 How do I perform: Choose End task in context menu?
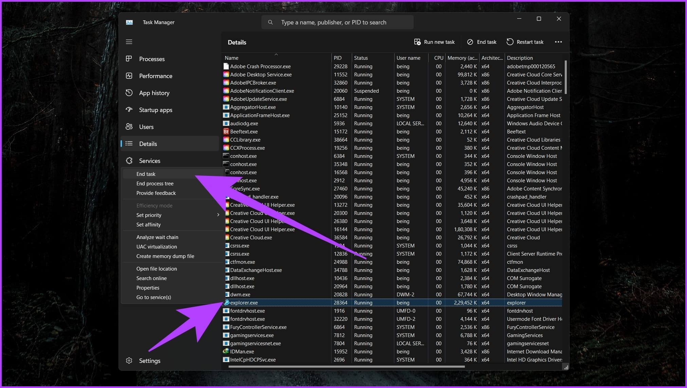coord(146,174)
